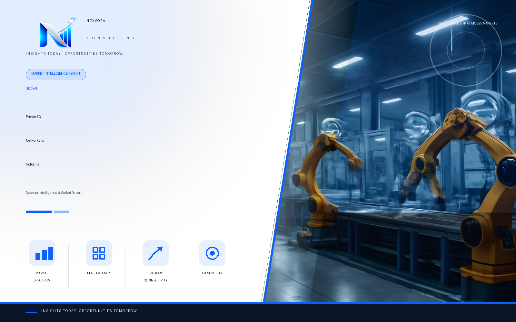This screenshot has width=516, height=322.
Task: Click the 'Networks for' title line
Action: (35, 140)
